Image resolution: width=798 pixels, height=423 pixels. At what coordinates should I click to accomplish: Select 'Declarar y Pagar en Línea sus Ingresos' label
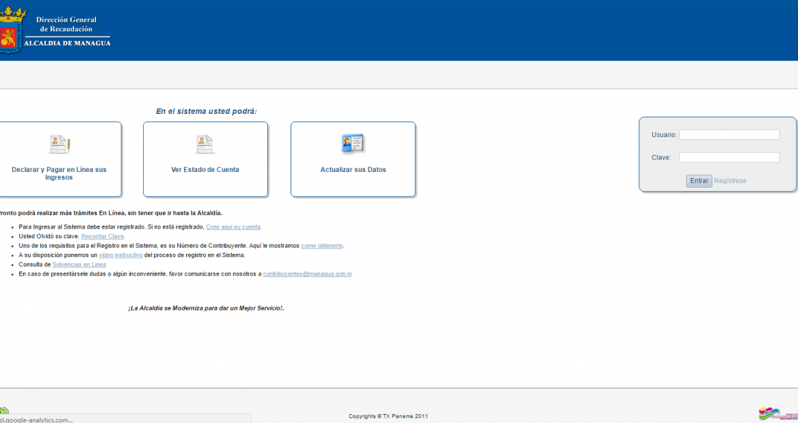coord(59,173)
